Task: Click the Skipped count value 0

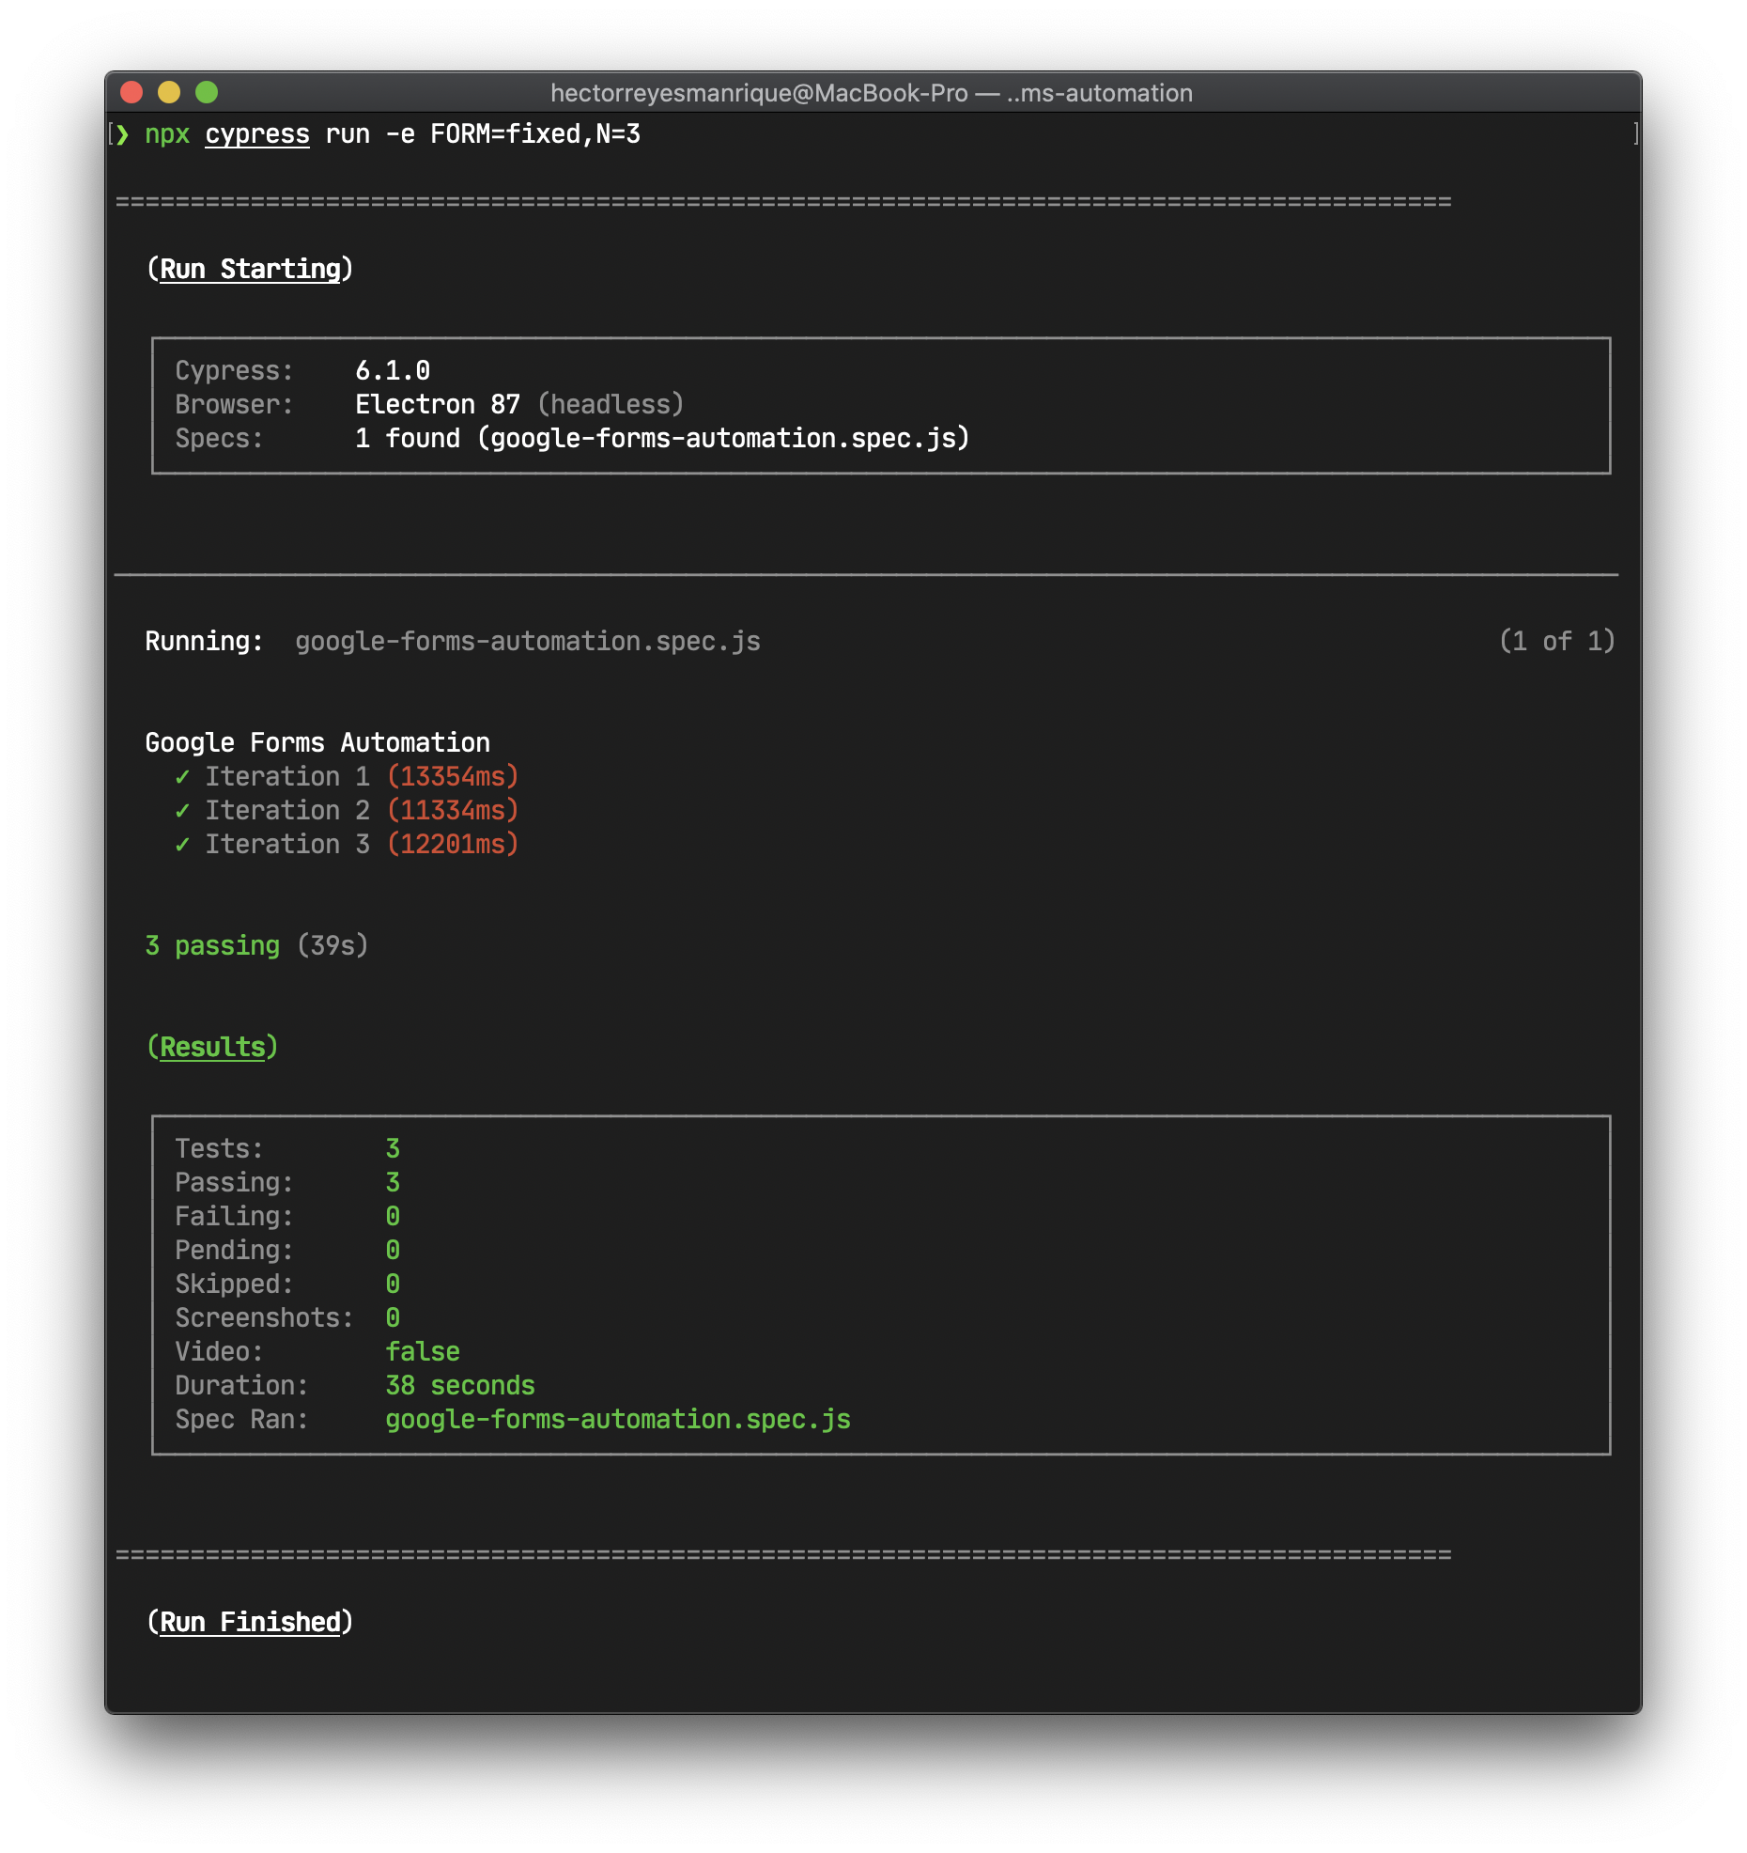Action: pos(393,1284)
